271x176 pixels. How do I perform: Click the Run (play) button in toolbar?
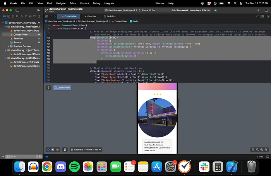click(x=38, y=10)
